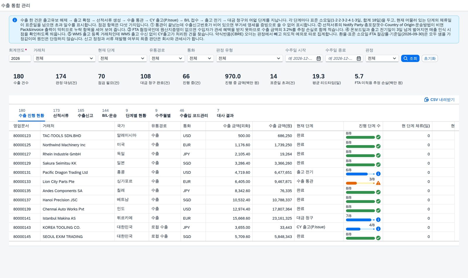The image size is (468, 278).
Task: Expand the 판정 유형 dropdown
Action: point(249,58)
